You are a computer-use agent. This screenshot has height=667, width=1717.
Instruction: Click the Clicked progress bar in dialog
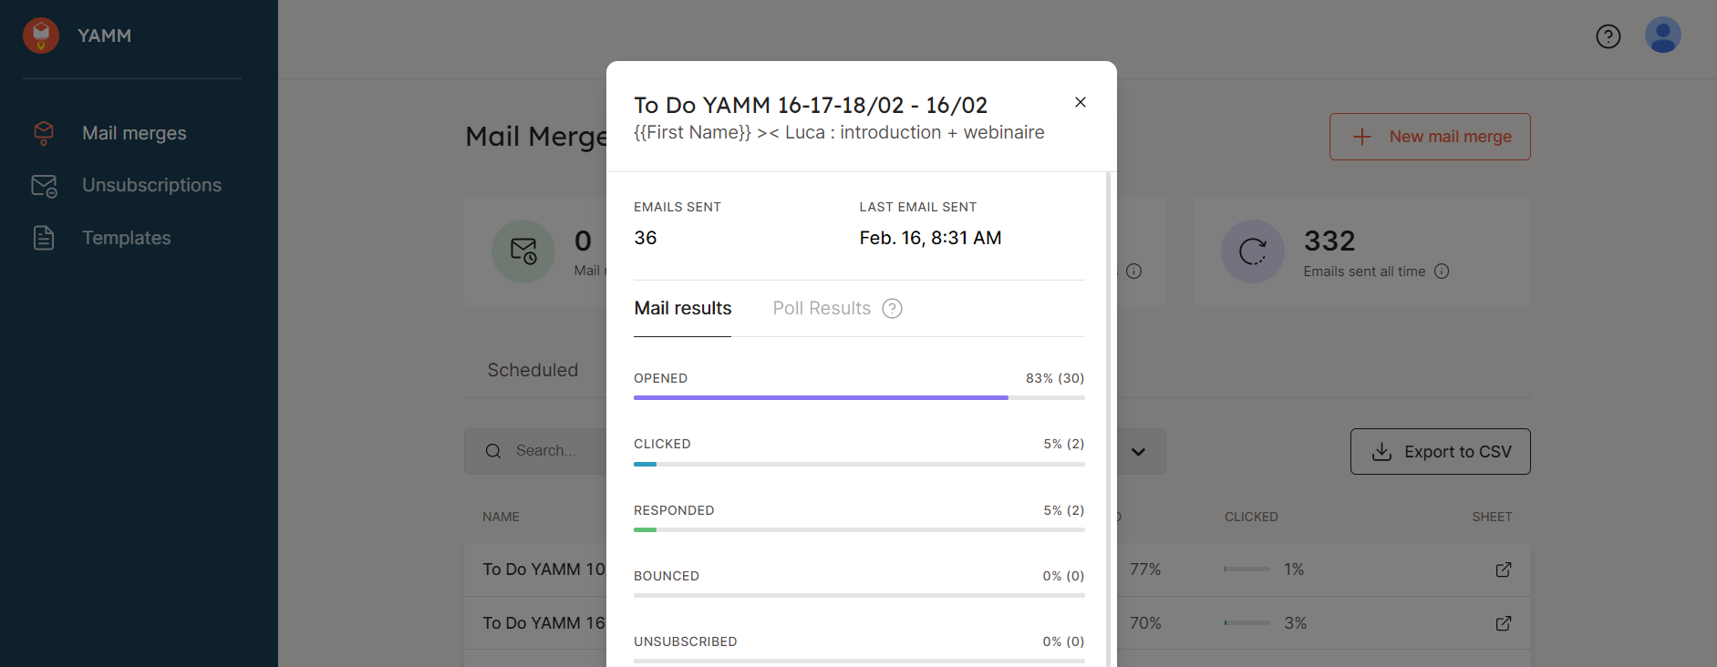pos(859,464)
